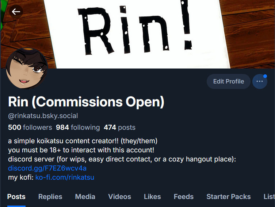View the 500 followers list
This screenshot has width=275, height=207.
[x=30, y=128]
